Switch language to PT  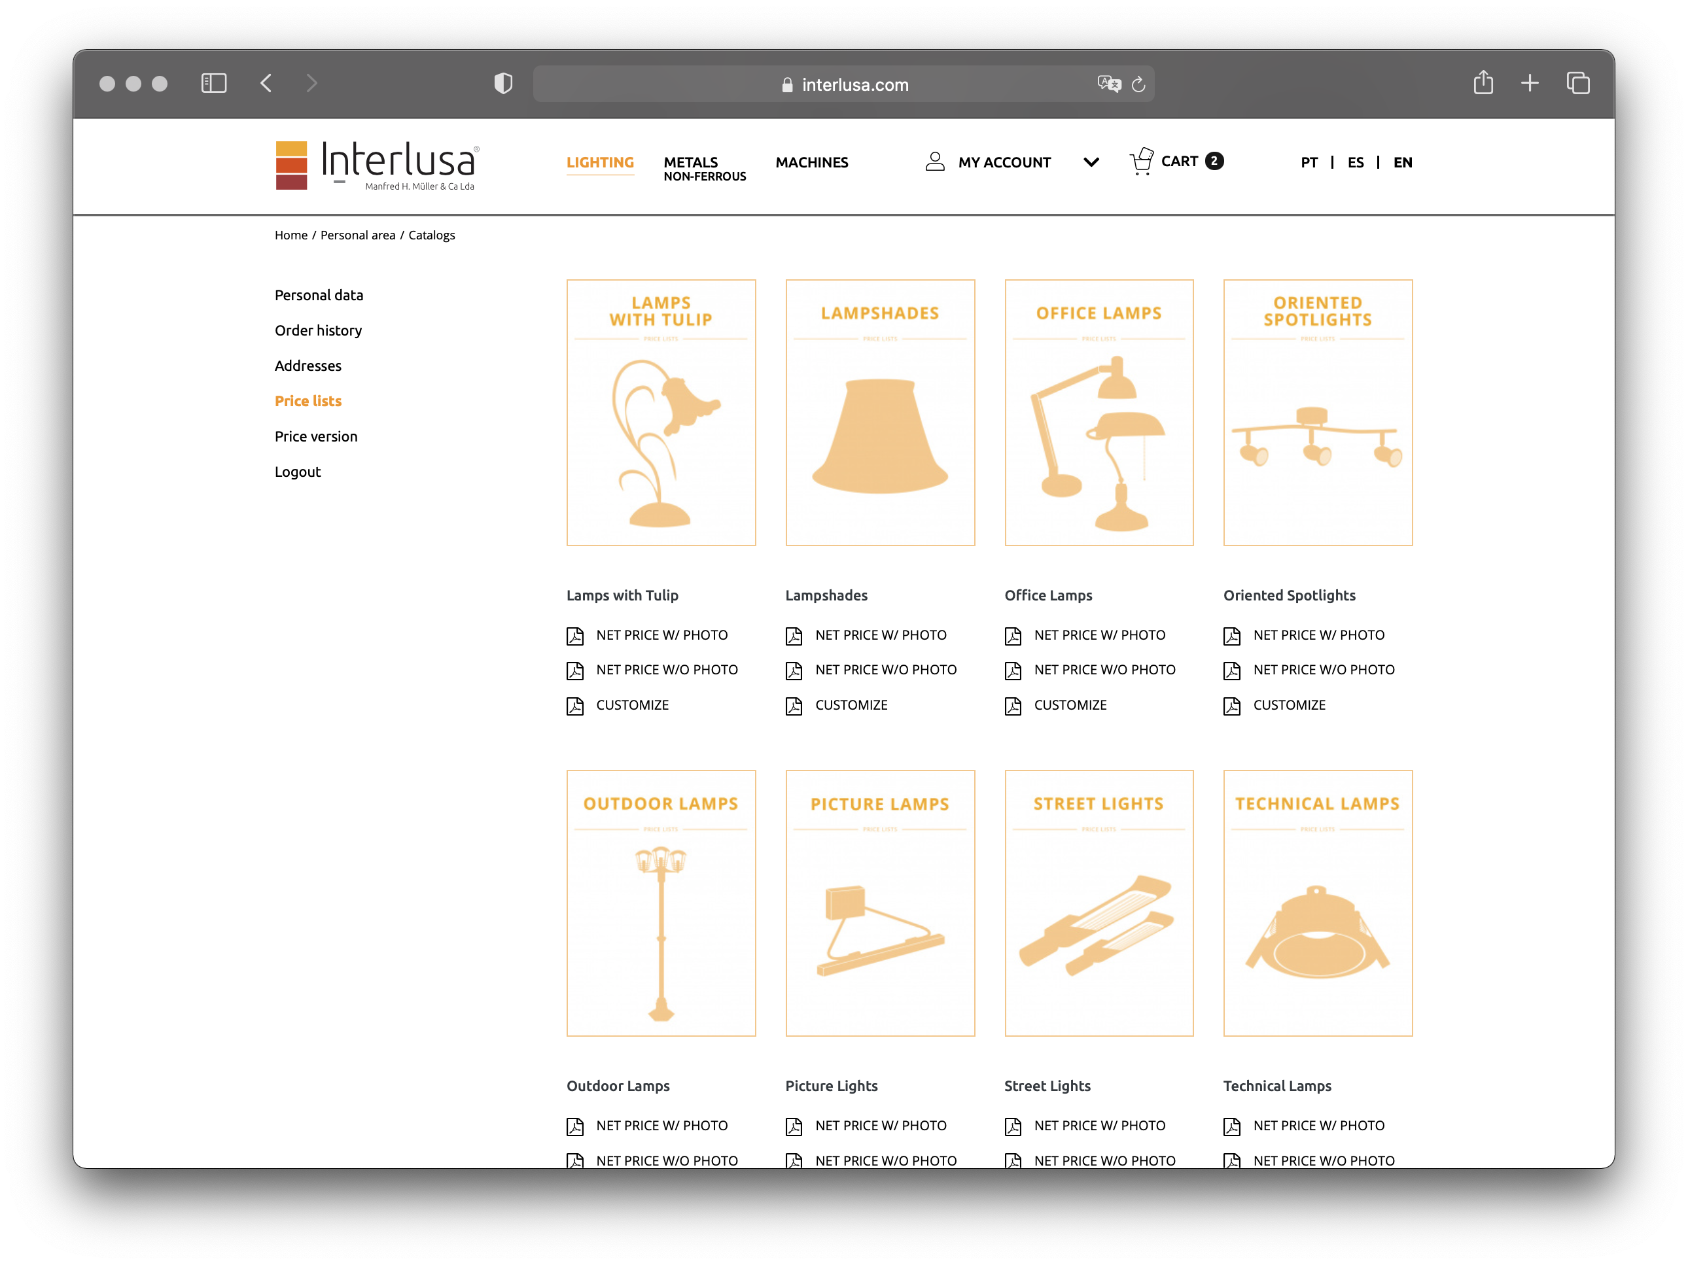(x=1309, y=162)
